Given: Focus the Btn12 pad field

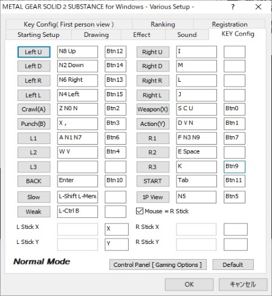Looking at the screenshot, I should click(x=115, y=52).
